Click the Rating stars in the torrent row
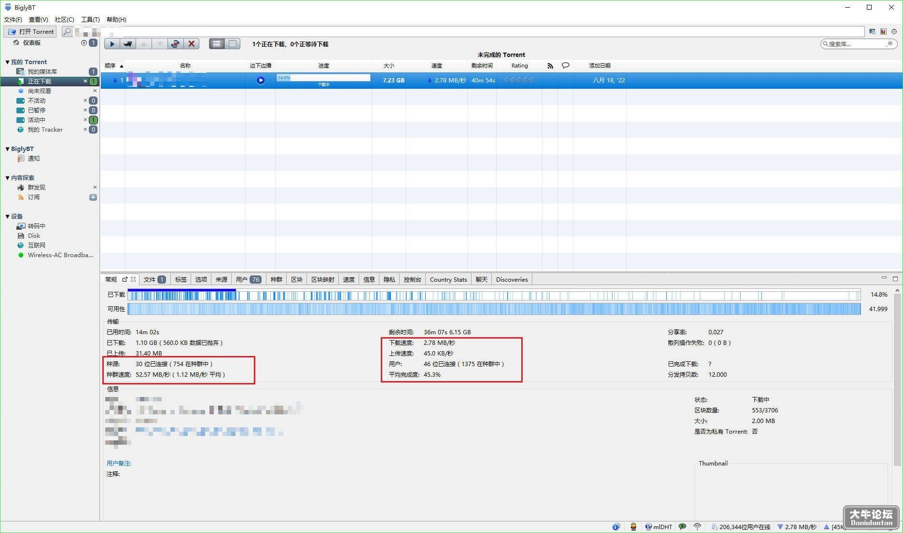 (x=519, y=80)
